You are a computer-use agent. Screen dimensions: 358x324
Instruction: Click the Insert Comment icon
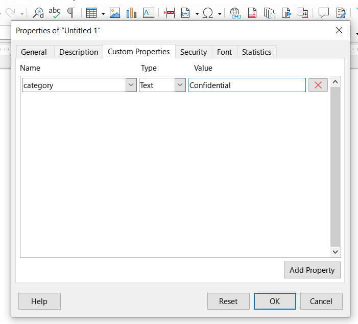pyautogui.click(x=323, y=13)
